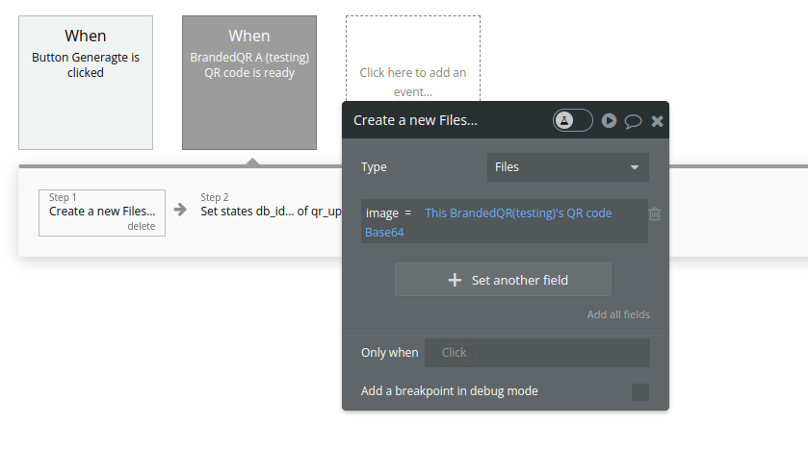Toggle the flask experimental switch in panel header
Image resolution: width=808 pixels, height=450 pixels.
(572, 120)
